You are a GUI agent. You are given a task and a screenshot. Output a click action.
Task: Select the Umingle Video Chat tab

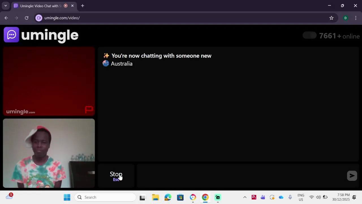tap(41, 6)
